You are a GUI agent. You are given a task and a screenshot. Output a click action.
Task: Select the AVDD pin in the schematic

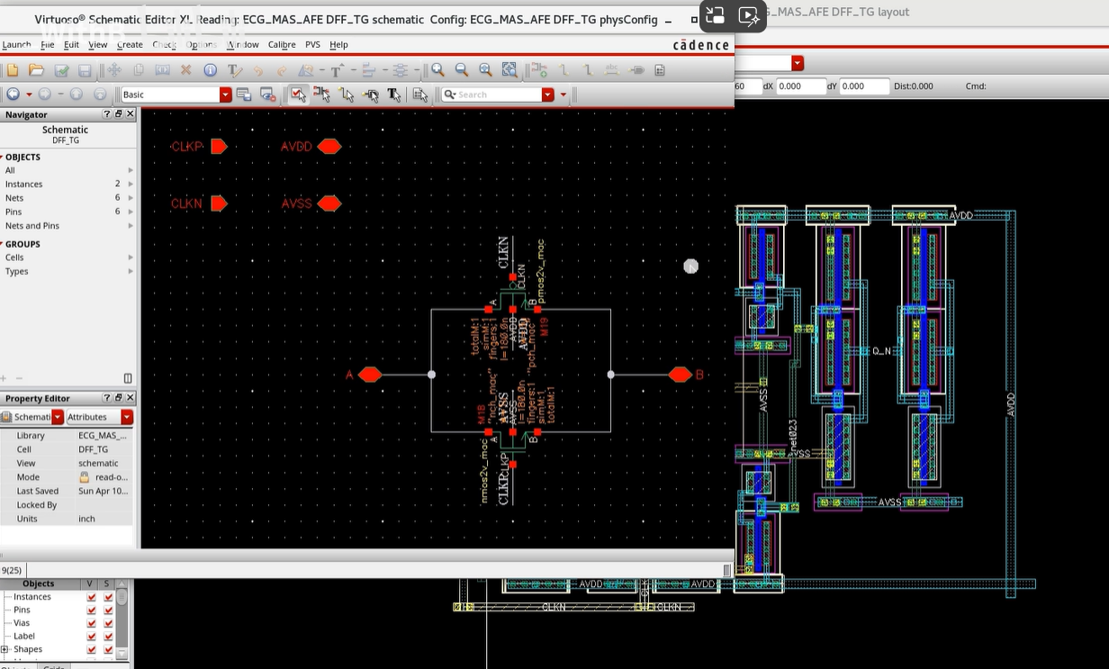[x=329, y=146]
